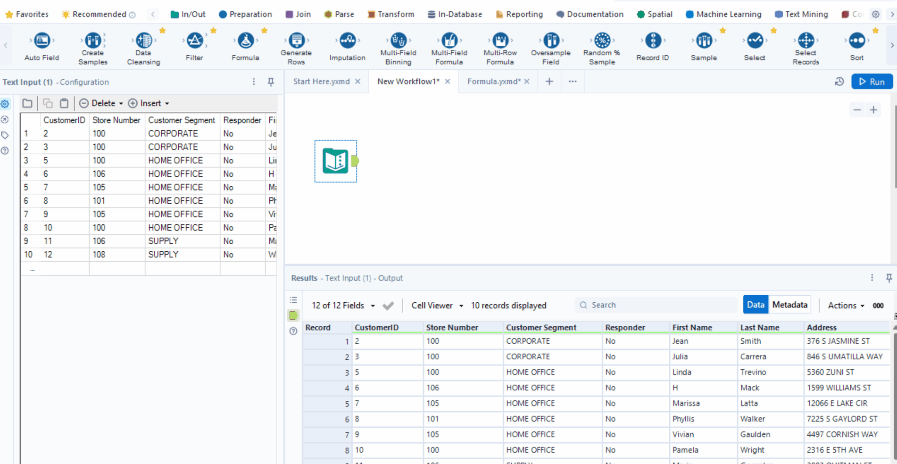This screenshot has width=897, height=464.
Task: Switch results view to Metadata
Action: coord(789,305)
